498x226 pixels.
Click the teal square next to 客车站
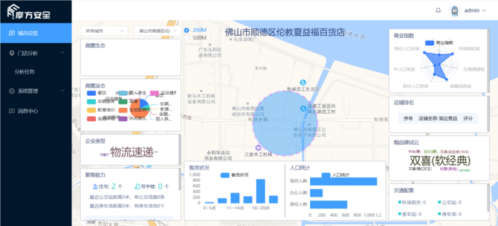(399, 214)
